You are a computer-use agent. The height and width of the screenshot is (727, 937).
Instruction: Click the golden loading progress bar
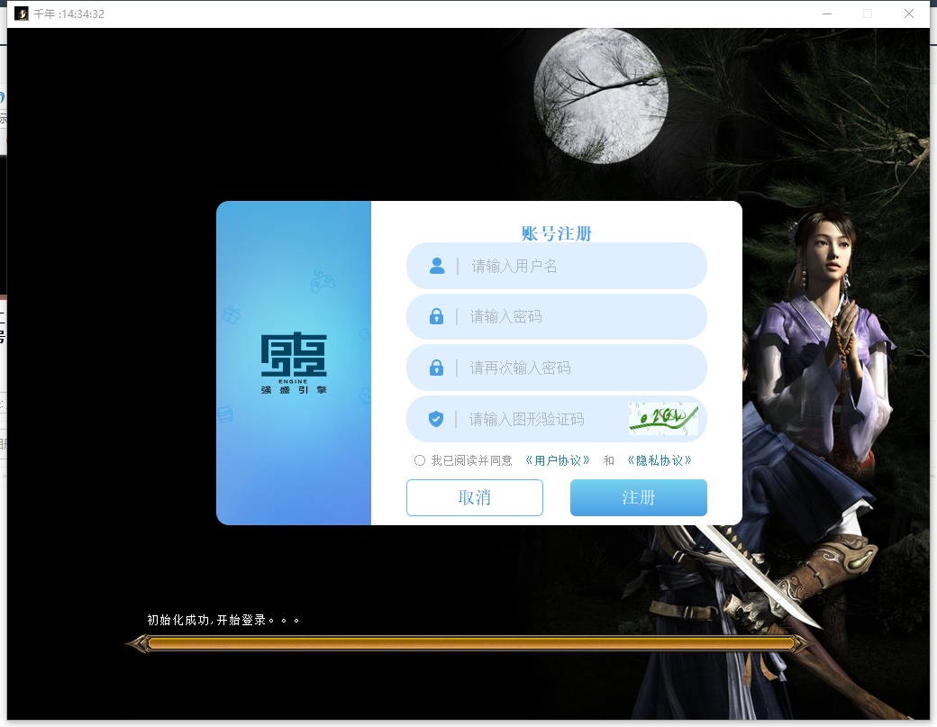[x=468, y=643]
